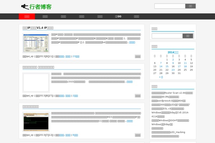The width and height of the screenshot is (215, 143).
Task: Follow the read-more link after the MD5 excerpt
Action: point(130,121)
